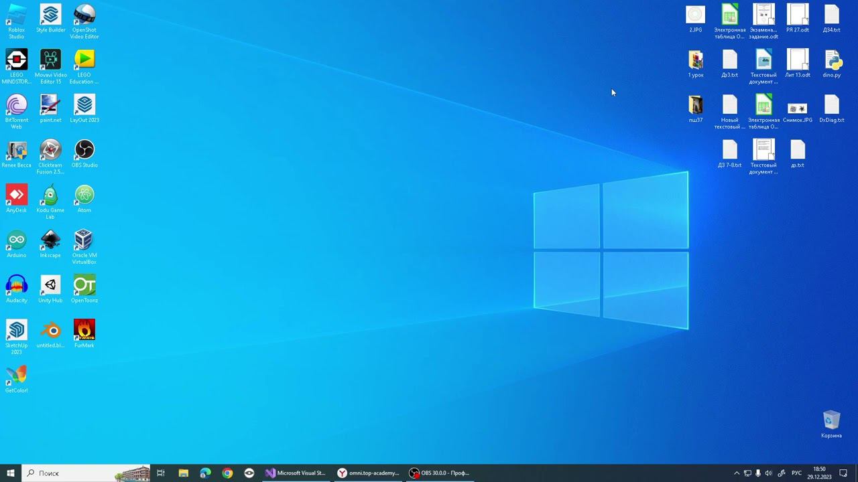The width and height of the screenshot is (858, 482).
Task: Switch to Microsoft Visual Studio taskbar window
Action: click(x=296, y=473)
